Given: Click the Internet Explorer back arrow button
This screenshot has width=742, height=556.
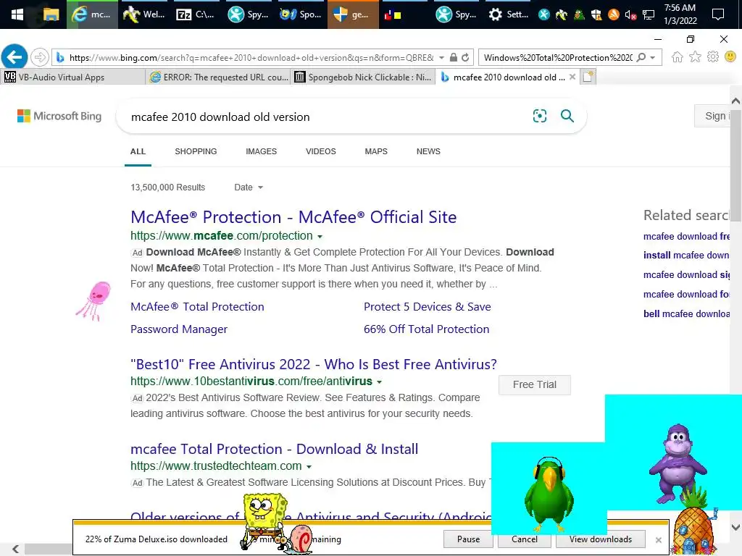Looking at the screenshot, I should tap(14, 57).
